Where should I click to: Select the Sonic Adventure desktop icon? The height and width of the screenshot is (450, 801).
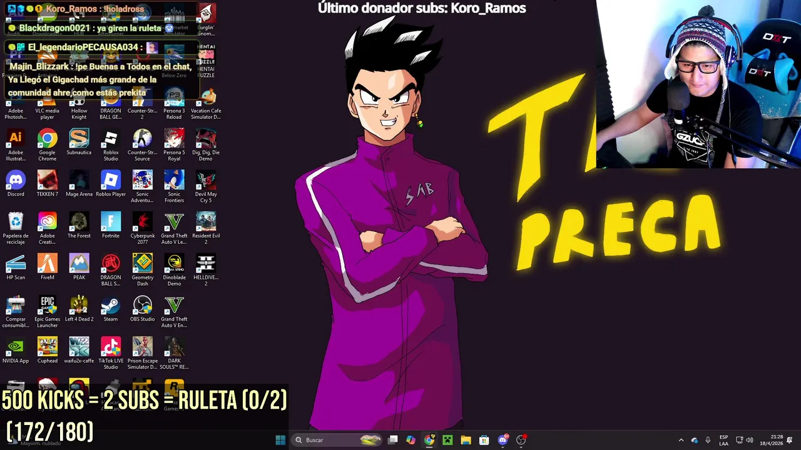point(142,186)
